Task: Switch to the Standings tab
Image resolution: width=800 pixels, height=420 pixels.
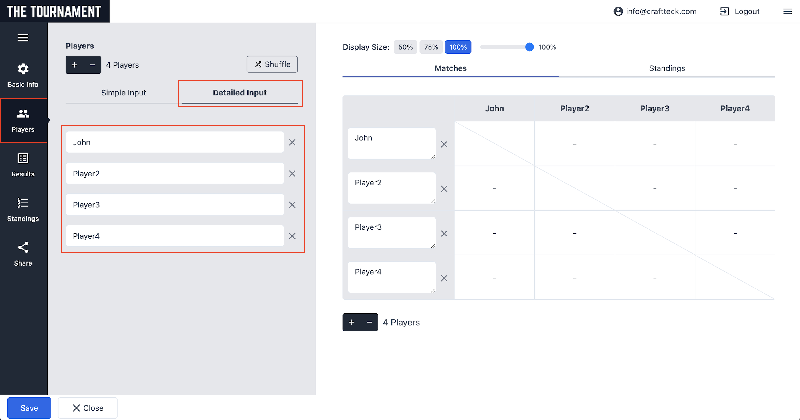Action: 666,68
